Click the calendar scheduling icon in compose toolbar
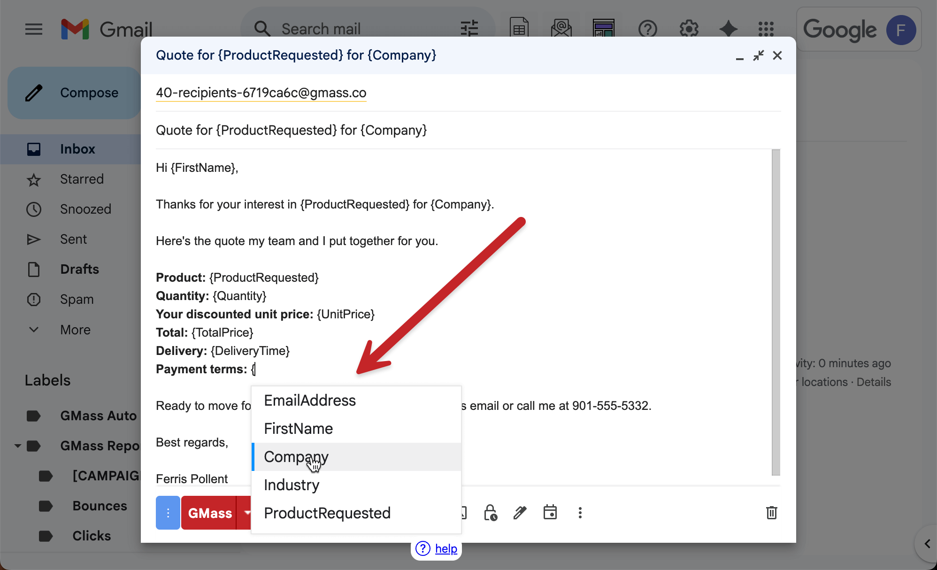Screen dimensions: 937x570 [550, 513]
